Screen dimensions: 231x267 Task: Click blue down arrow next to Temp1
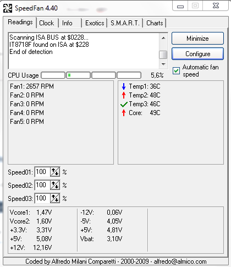[x=124, y=86]
